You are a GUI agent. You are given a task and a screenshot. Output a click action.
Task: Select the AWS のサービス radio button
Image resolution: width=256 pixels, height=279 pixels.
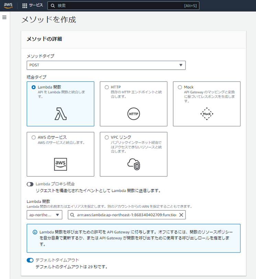[33, 137]
